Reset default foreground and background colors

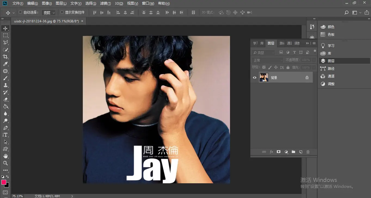(3, 177)
